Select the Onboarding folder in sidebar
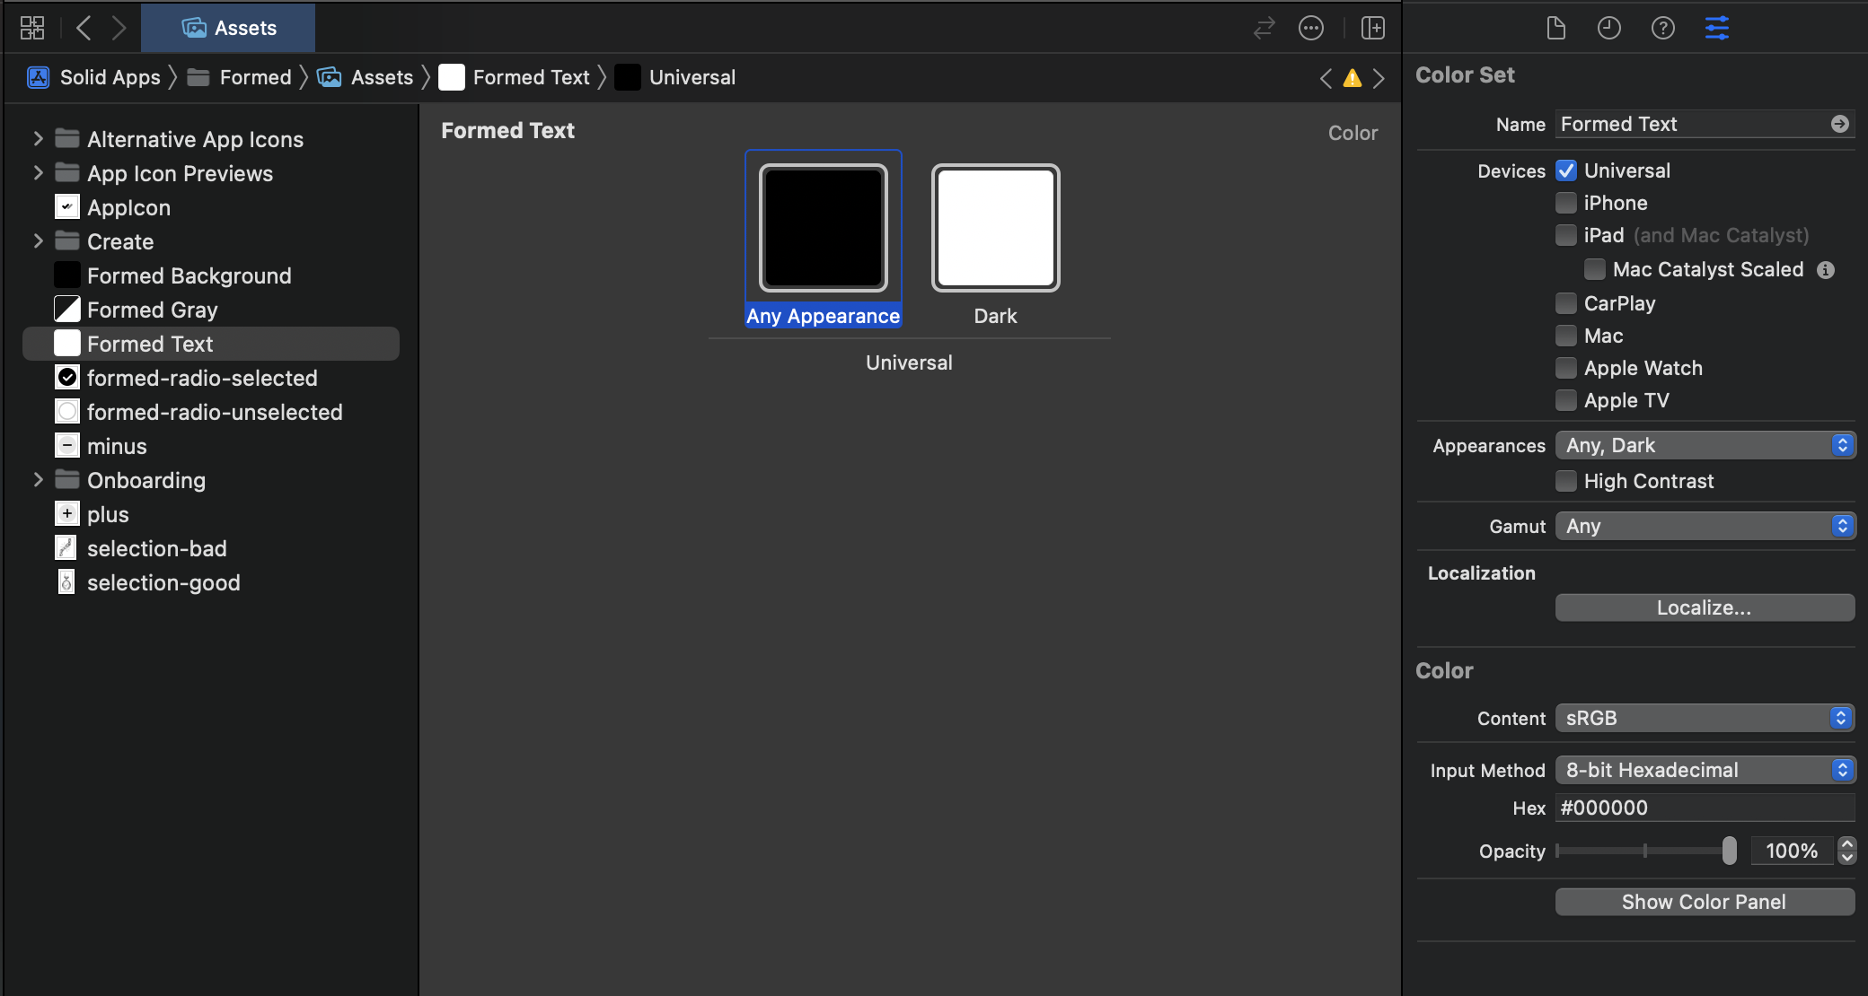This screenshot has height=996, width=1868. [x=145, y=480]
